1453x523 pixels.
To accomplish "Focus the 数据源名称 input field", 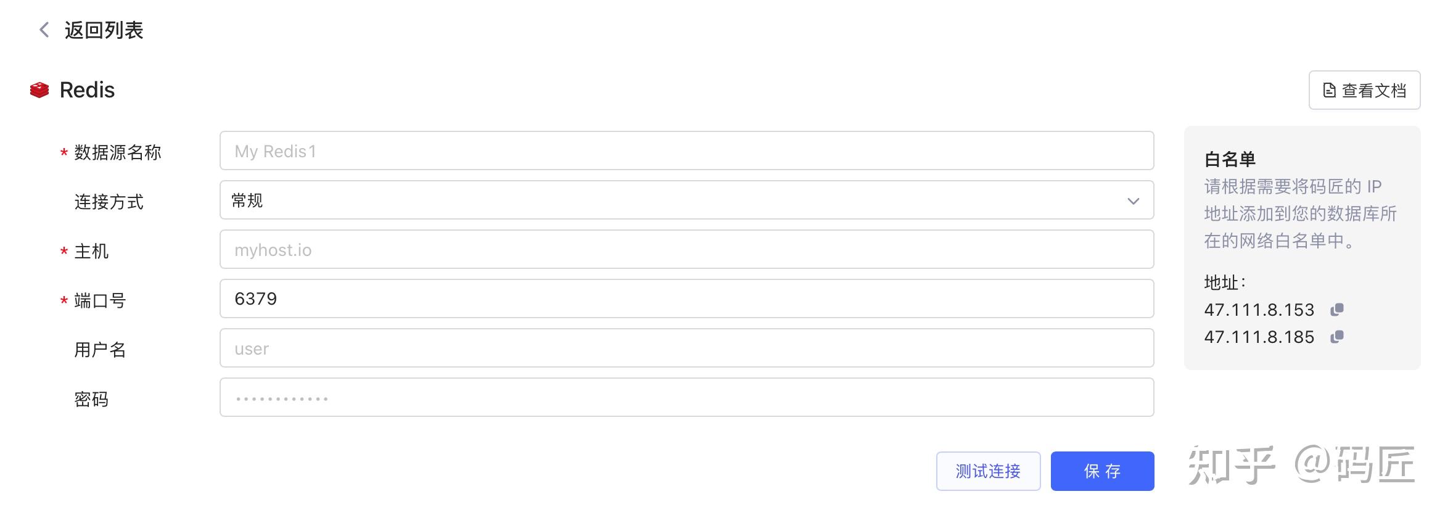I will [686, 151].
